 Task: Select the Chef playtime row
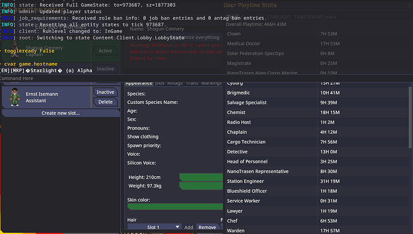[x=317, y=221]
